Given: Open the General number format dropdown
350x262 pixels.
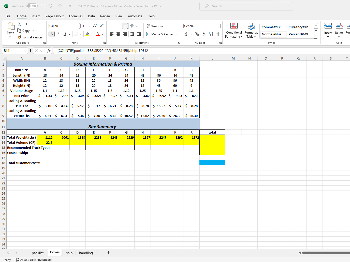Looking at the screenshot, I should pyautogui.click(x=219, y=26).
